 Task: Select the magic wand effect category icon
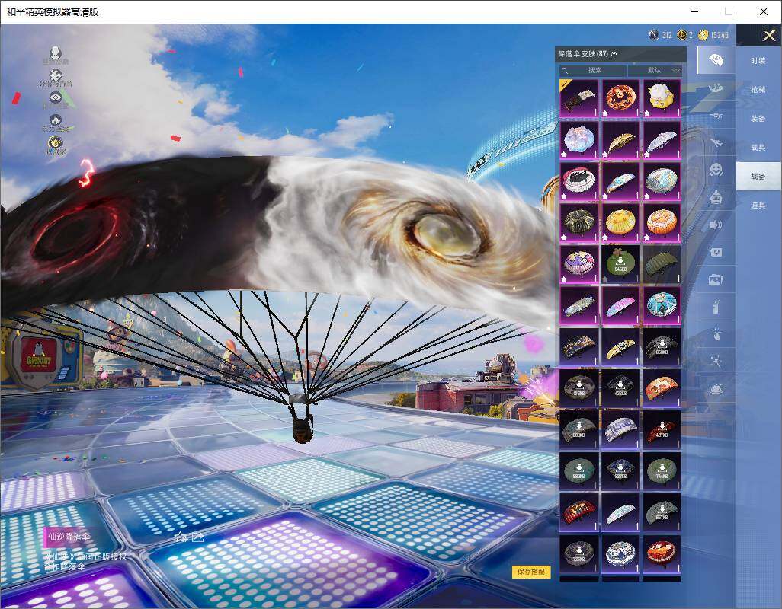click(716, 361)
